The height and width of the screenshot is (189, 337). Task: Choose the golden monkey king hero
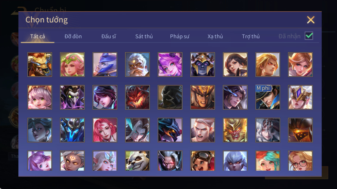click(x=235, y=130)
